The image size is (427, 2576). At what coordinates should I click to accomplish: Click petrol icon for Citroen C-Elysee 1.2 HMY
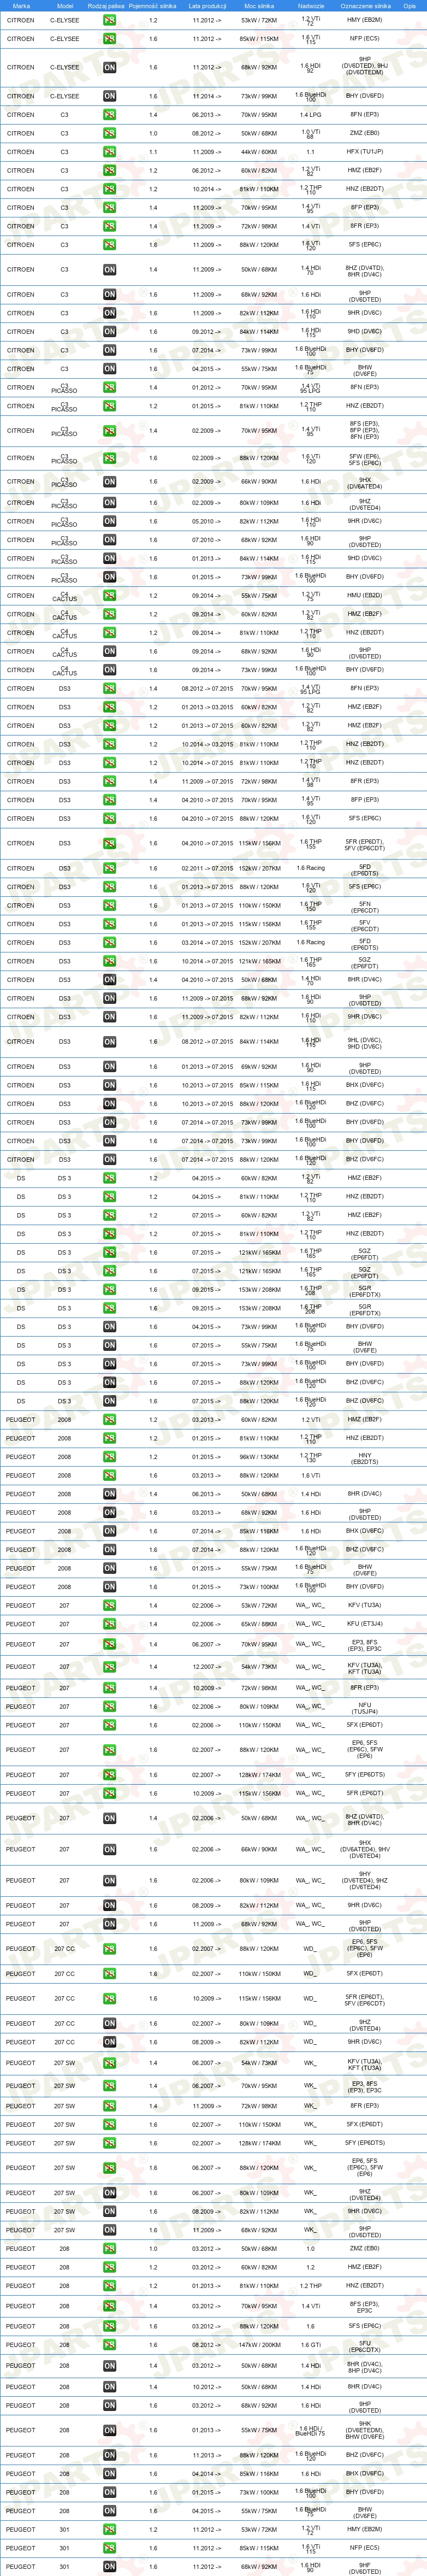tap(109, 20)
